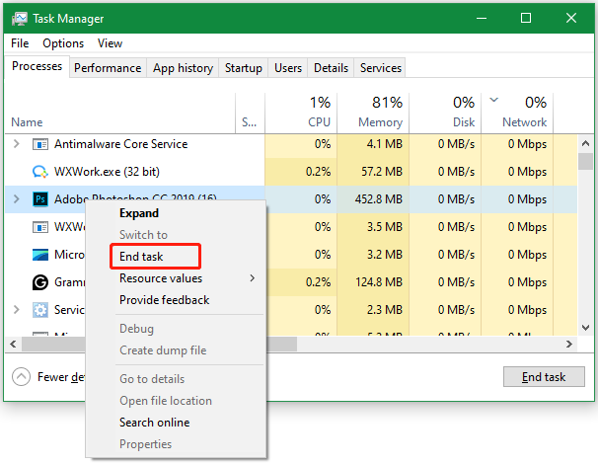Open the File menu

[x=20, y=43]
